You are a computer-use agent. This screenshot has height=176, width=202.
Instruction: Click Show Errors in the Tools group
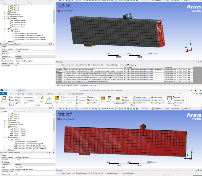(127, 103)
